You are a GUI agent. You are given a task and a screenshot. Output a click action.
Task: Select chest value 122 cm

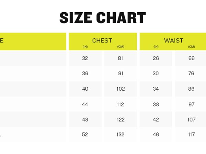(121, 120)
